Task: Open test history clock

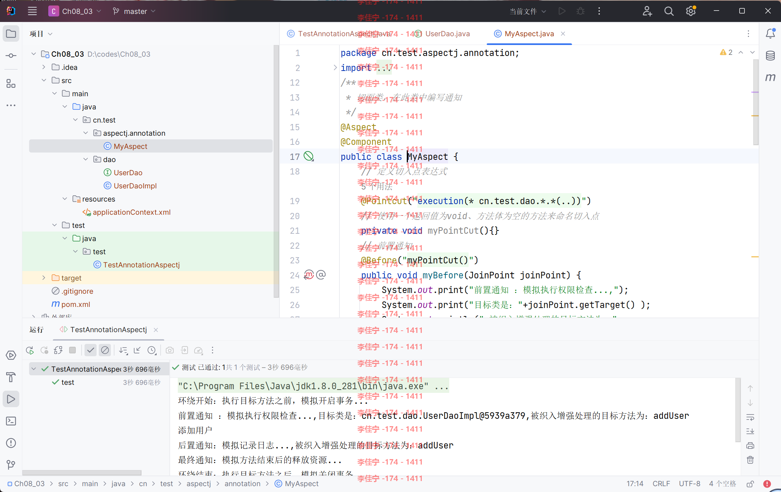Action: tap(152, 350)
